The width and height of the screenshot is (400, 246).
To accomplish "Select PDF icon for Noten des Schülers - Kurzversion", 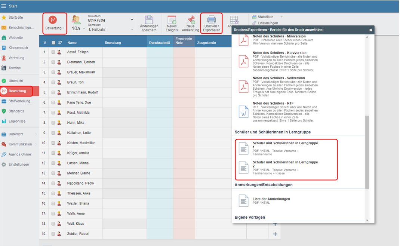I will [244, 61].
